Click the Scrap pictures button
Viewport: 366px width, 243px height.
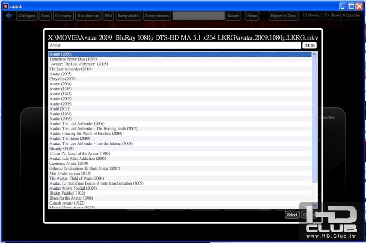point(157,16)
